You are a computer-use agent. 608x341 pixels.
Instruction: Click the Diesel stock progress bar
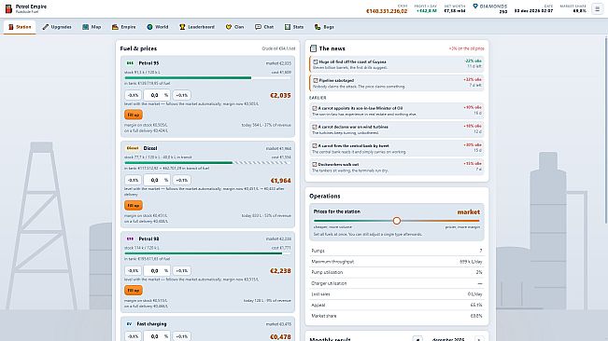207,163
